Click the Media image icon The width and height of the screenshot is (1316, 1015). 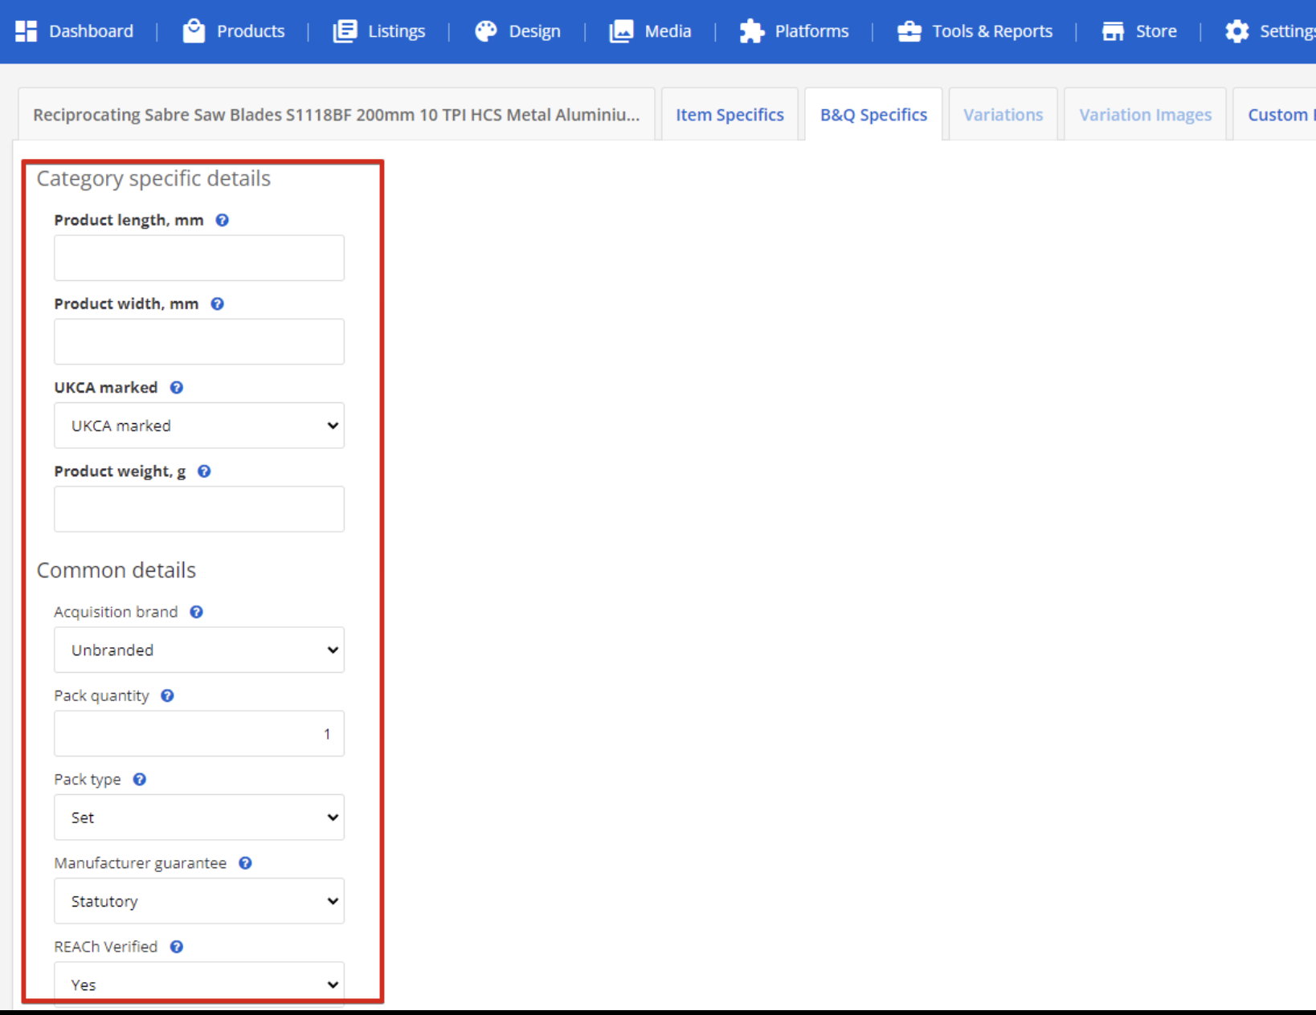621,31
